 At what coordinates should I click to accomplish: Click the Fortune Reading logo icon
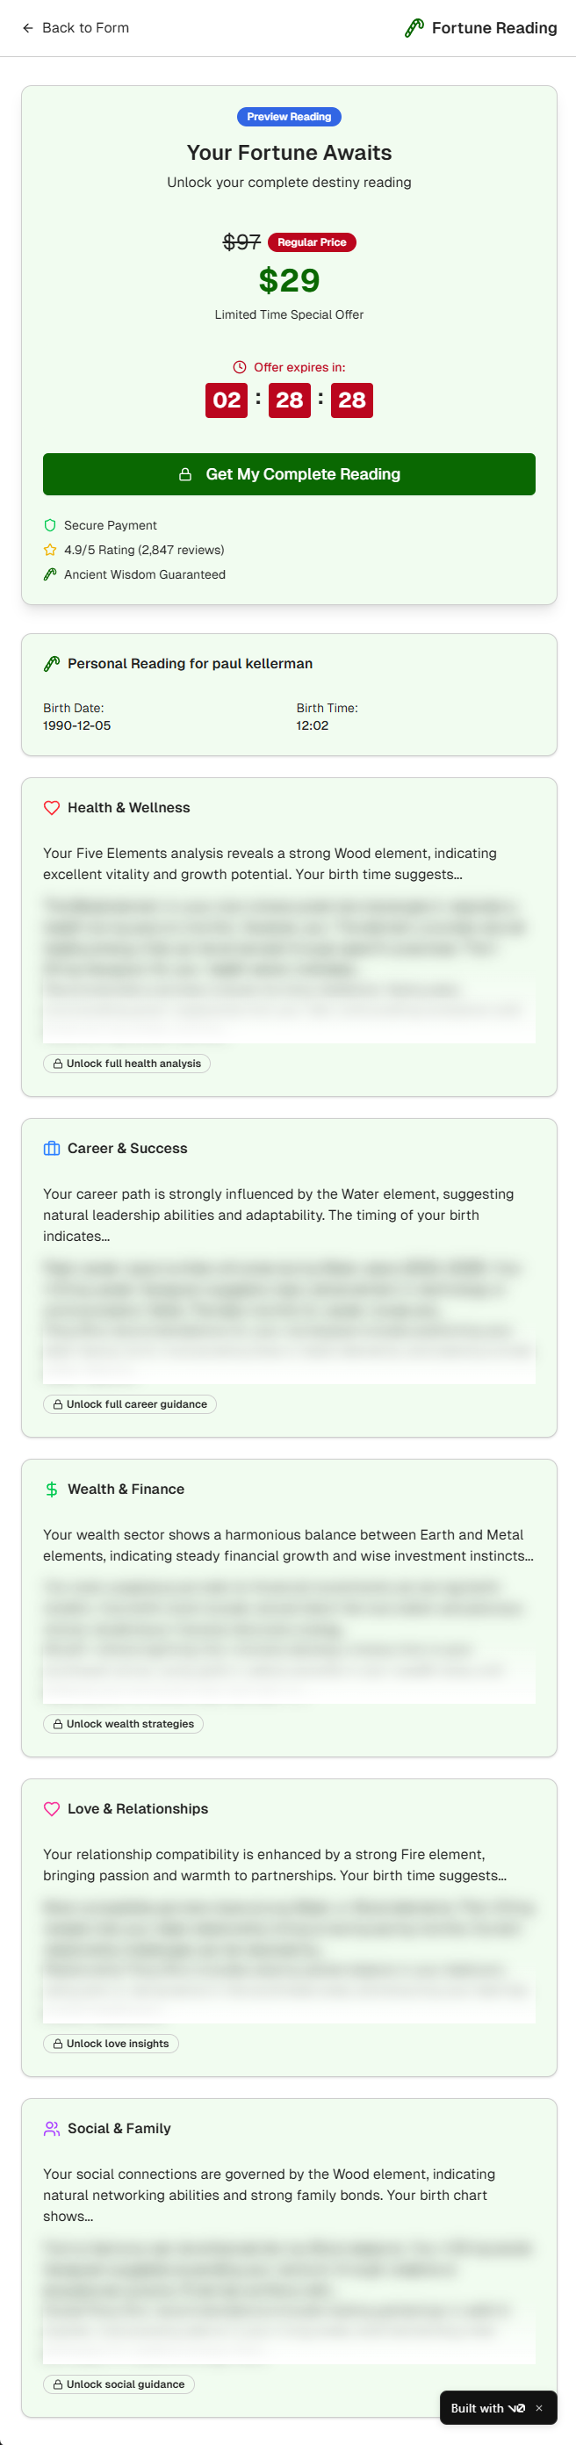click(x=414, y=27)
